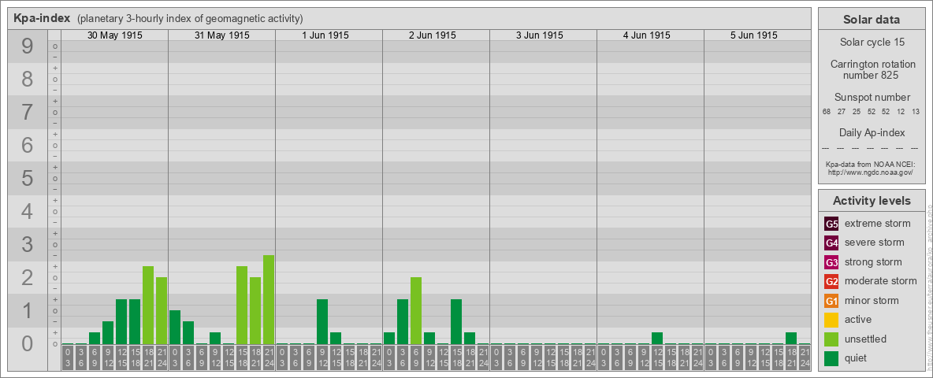Click the 5 Jun 1915 date header

[754, 35]
